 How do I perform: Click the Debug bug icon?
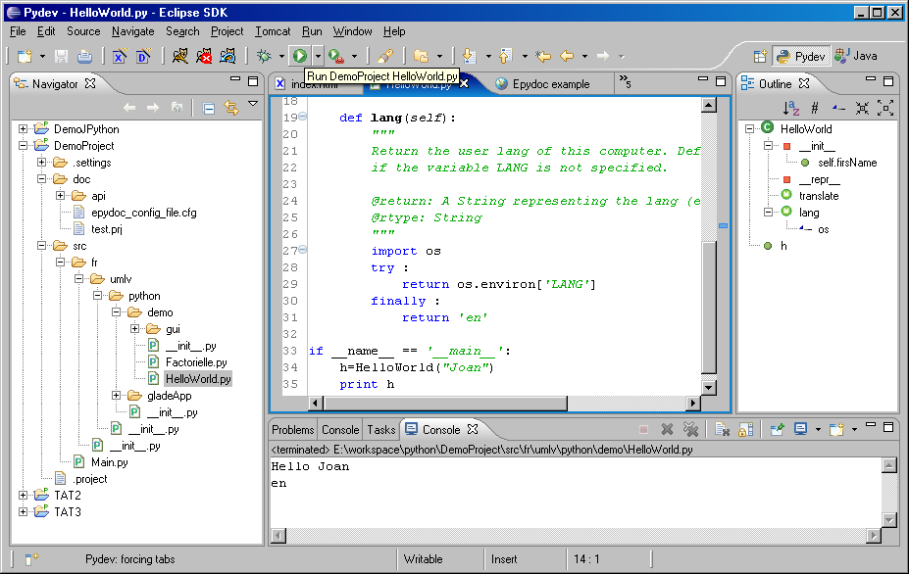[264, 56]
